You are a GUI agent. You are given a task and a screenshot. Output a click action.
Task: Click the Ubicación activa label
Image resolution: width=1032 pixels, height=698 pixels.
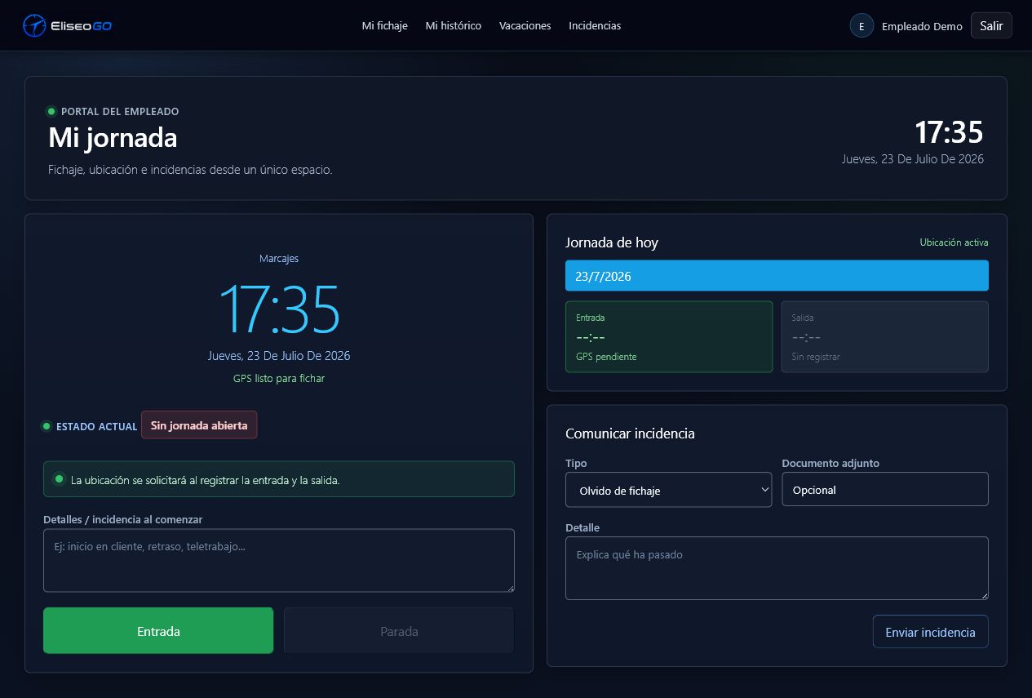pos(954,242)
